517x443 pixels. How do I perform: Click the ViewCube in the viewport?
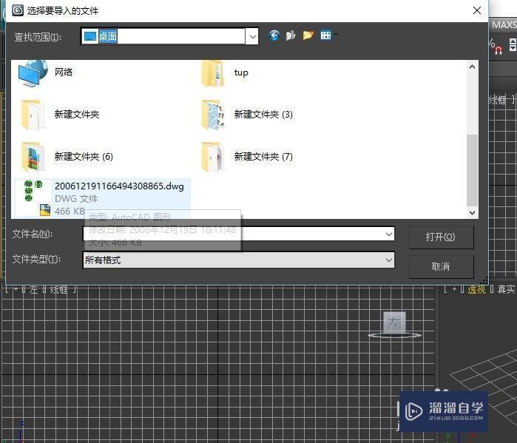tap(395, 325)
